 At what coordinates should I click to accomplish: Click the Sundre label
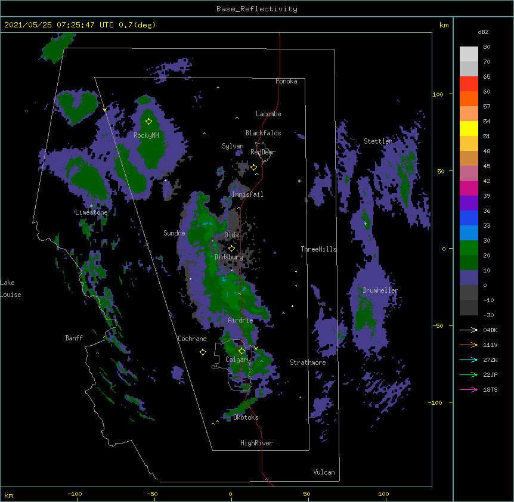coord(174,233)
